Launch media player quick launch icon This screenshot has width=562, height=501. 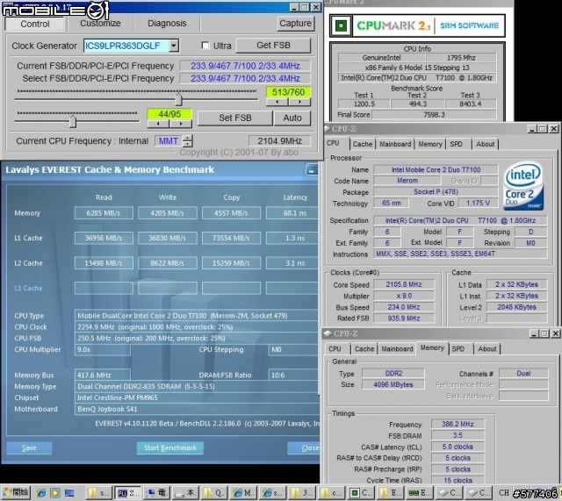click(x=55, y=493)
